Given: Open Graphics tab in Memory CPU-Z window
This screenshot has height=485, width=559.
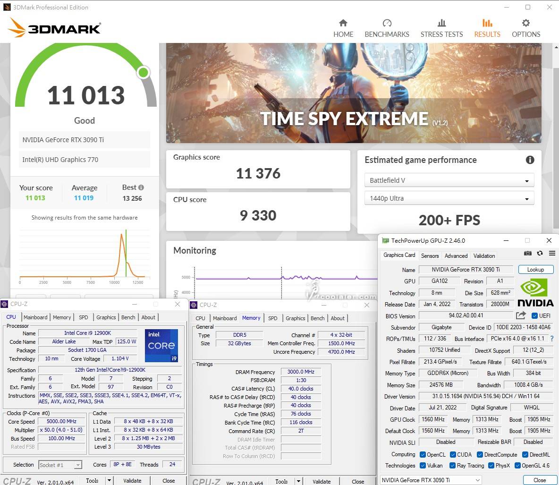Looking at the screenshot, I should (x=295, y=318).
